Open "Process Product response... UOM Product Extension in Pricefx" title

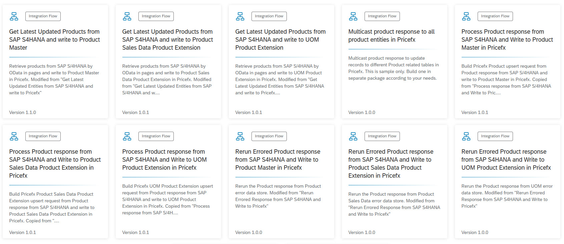pos(164,160)
